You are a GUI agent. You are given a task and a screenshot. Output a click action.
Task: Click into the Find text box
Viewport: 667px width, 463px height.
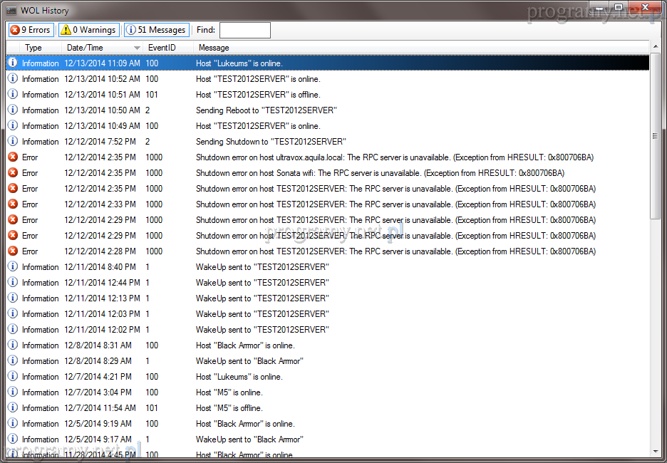[244, 30]
